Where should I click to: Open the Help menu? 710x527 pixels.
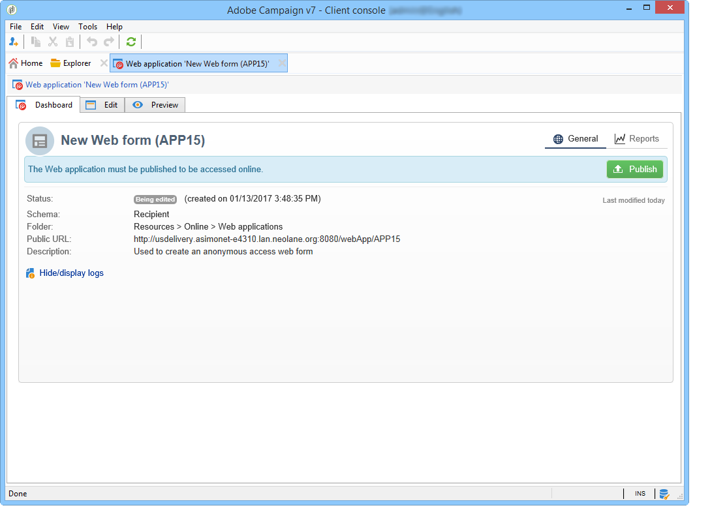114,27
